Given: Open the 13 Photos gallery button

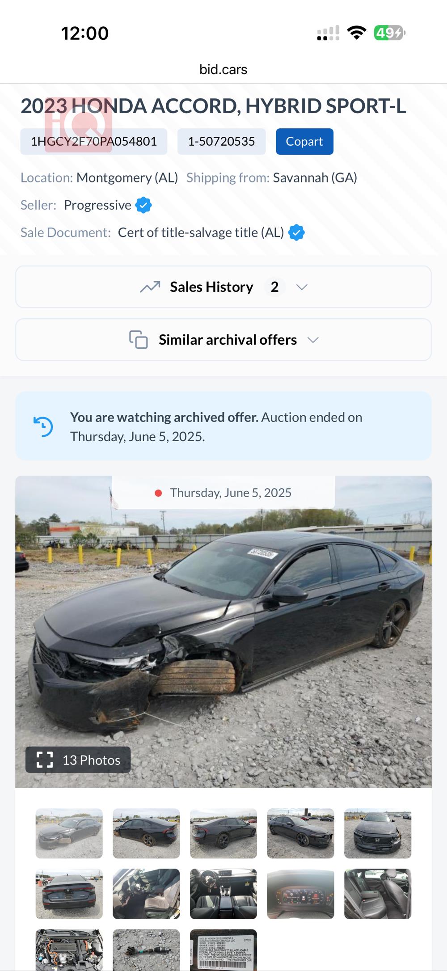Looking at the screenshot, I should click(78, 760).
